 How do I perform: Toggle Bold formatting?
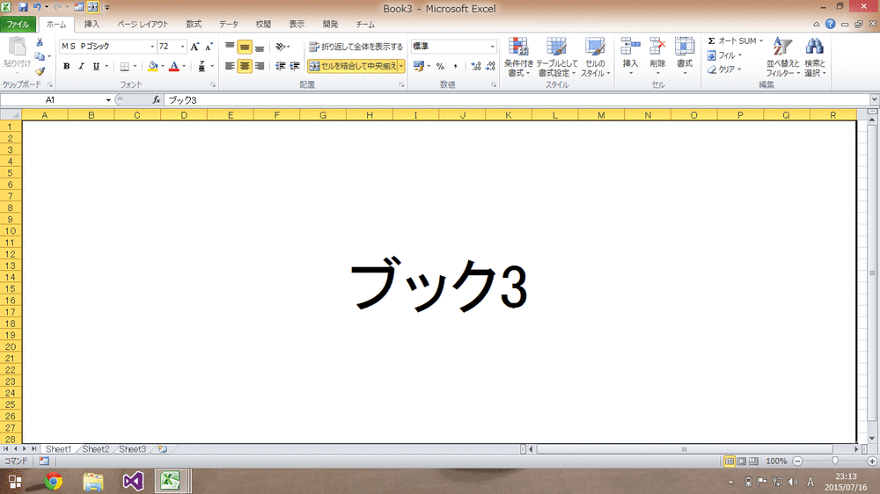point(66,66)
